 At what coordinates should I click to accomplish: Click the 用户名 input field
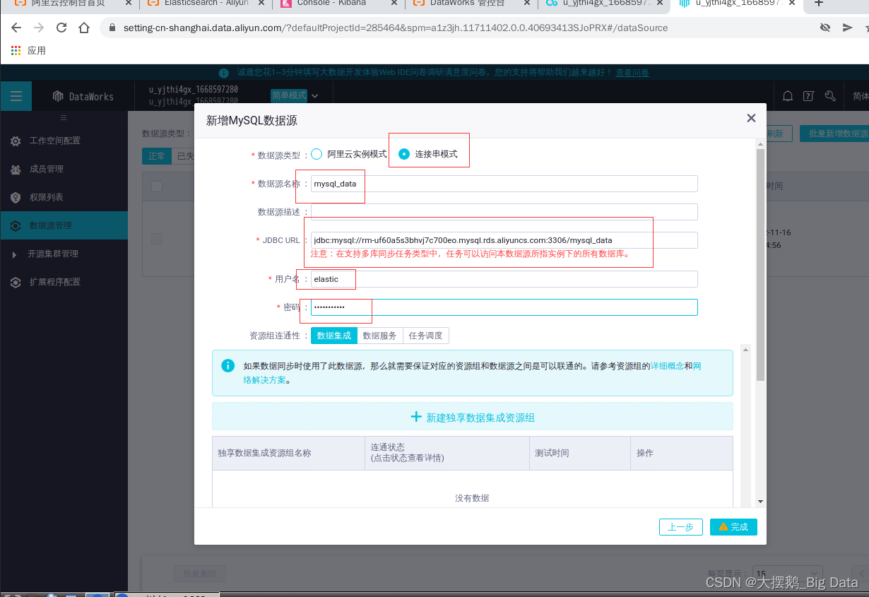[x=504, y=279]
